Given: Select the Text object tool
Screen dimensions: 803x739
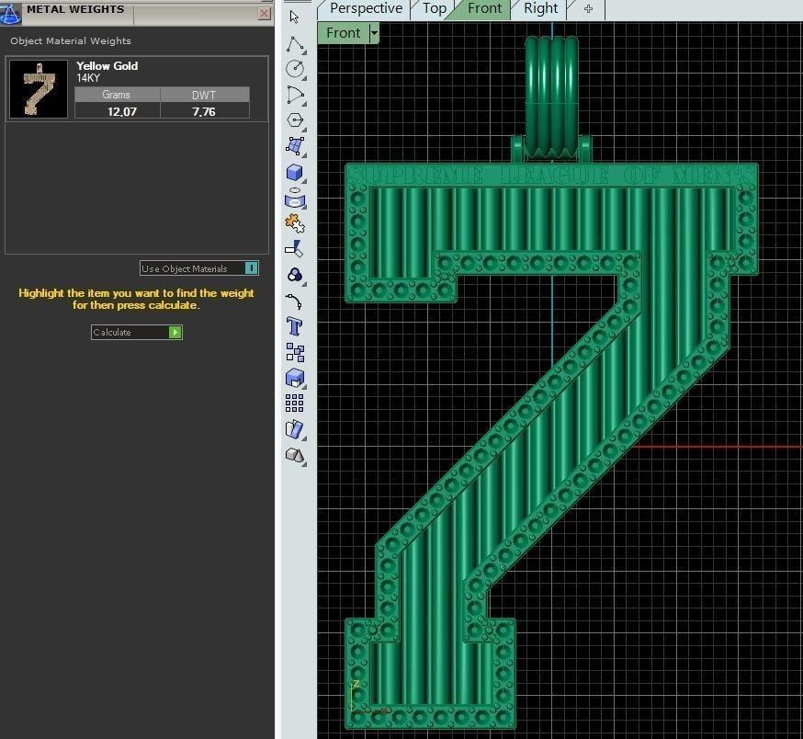Looking at the screenshot, I should pos(295,326).
